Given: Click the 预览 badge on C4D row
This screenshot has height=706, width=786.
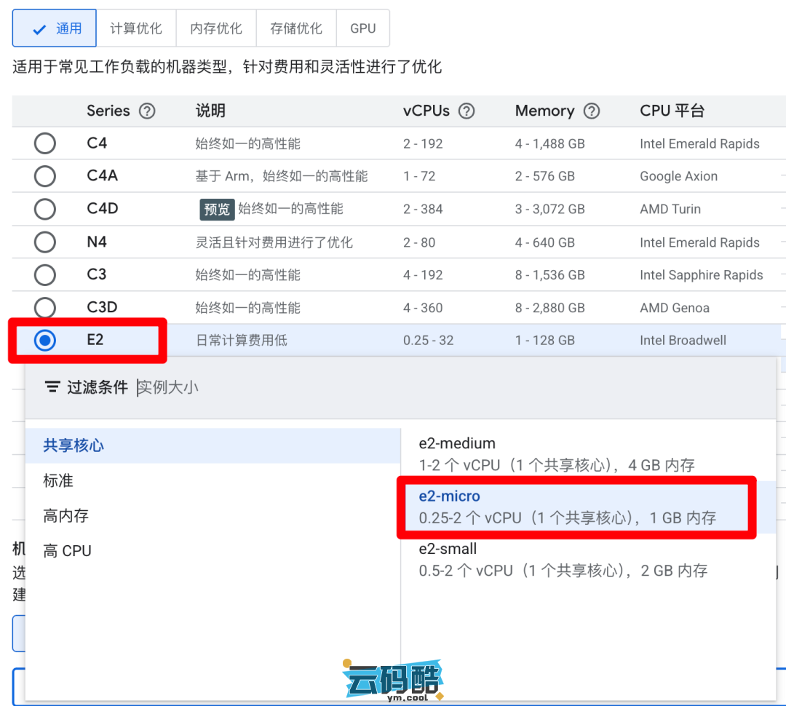Looking at the screenshot, I should [x=216, y=210].
